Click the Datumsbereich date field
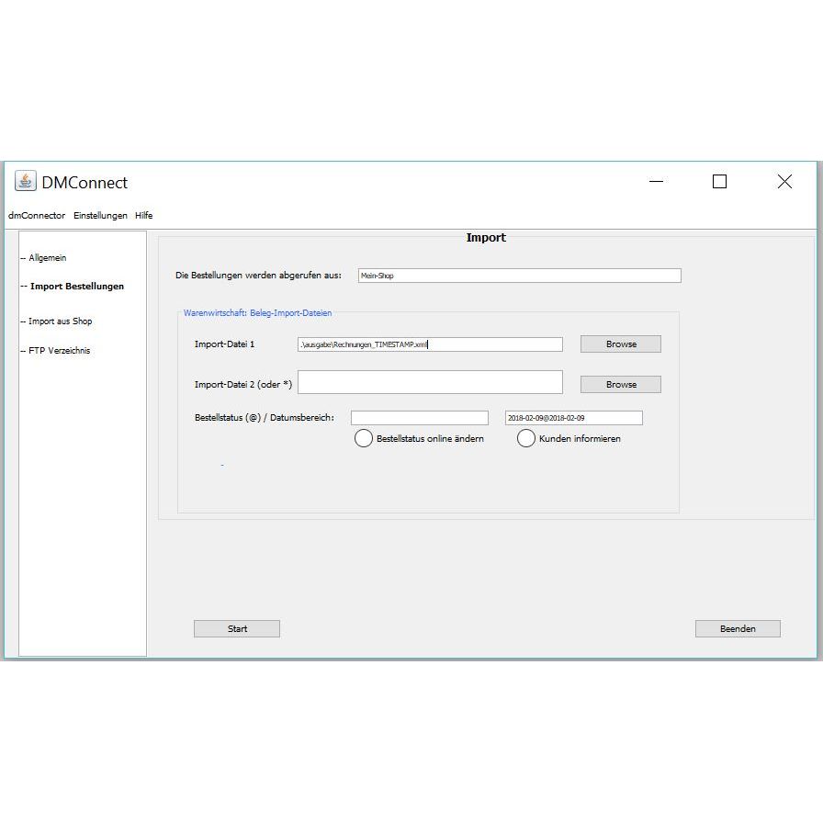823x823 pixels. (x=574, y=418)
